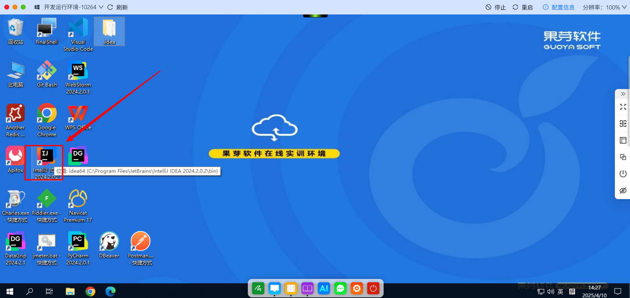Select the .idea folder on the desktop
Screen dimensions: 630x298
tap(109, 32)
